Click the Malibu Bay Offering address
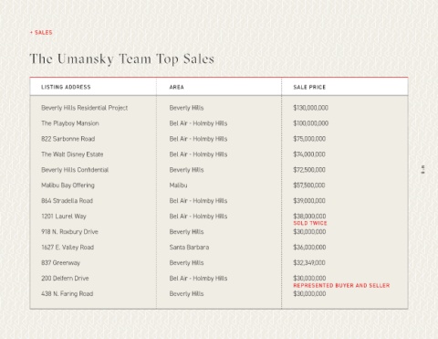 point(68,185)
